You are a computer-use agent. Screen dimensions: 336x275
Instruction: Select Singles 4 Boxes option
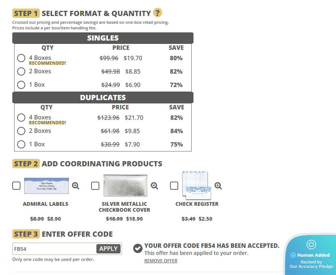(21, 58)
